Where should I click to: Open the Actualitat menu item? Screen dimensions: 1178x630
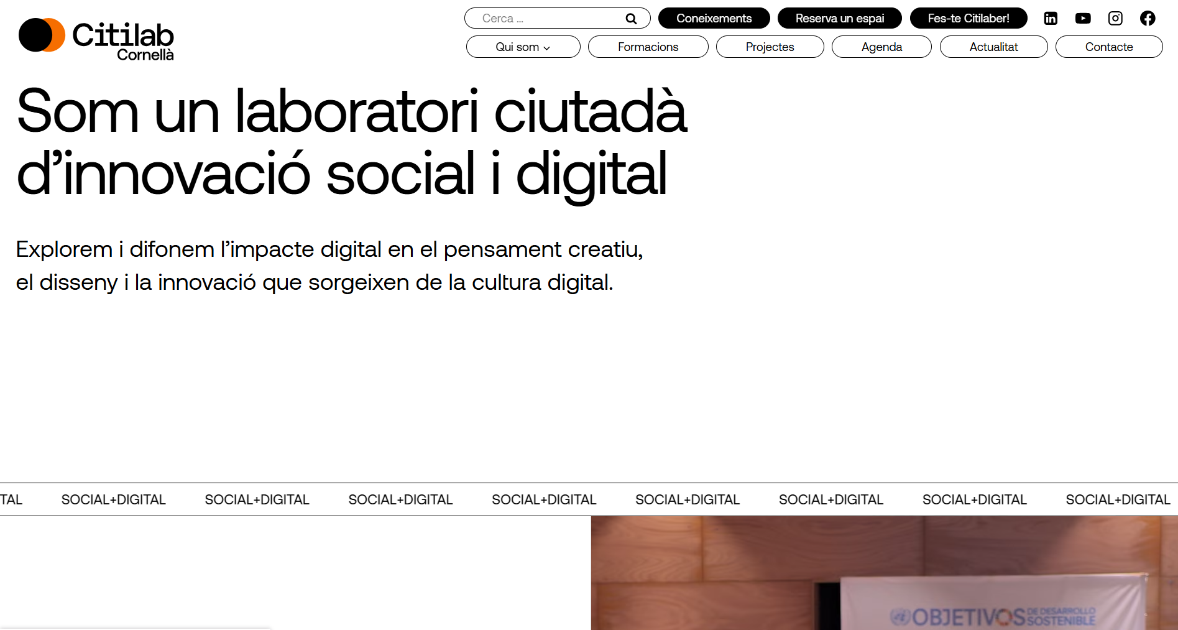pyautogui.click(x=993, y=47)
